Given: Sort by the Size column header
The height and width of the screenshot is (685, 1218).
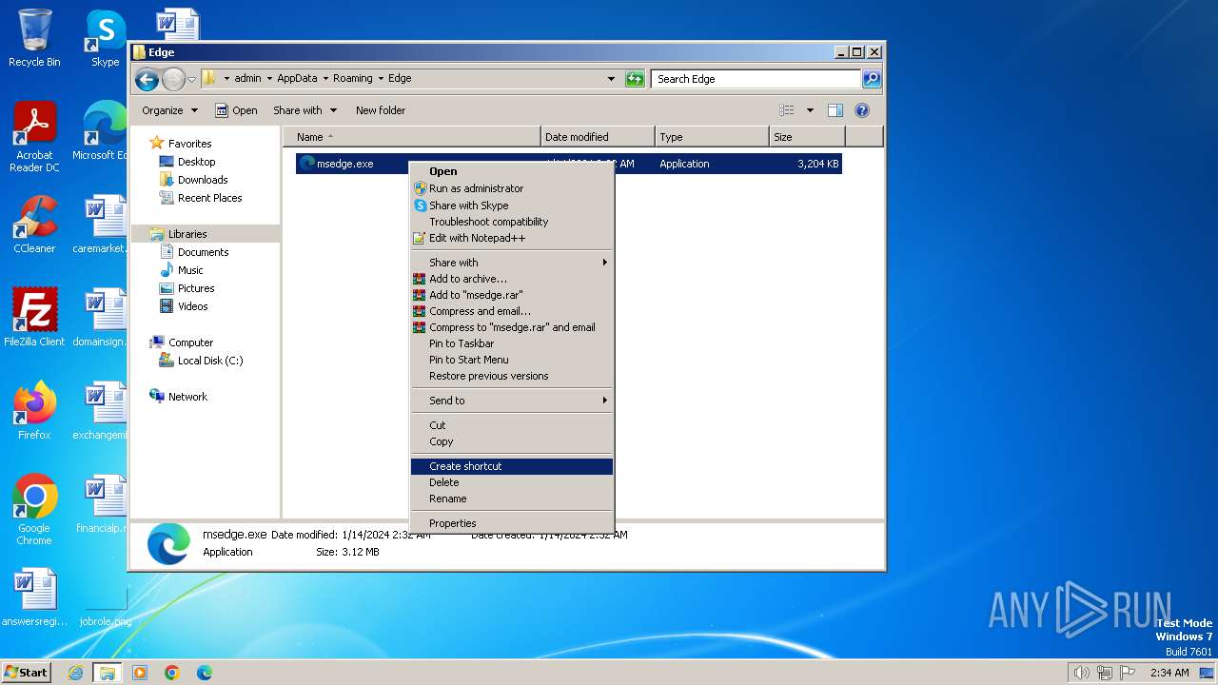Looking at the screenshot, I should (807, 137).
